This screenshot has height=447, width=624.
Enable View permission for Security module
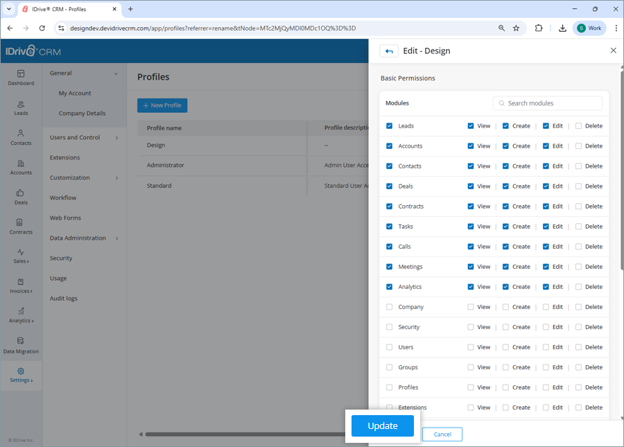471,326
